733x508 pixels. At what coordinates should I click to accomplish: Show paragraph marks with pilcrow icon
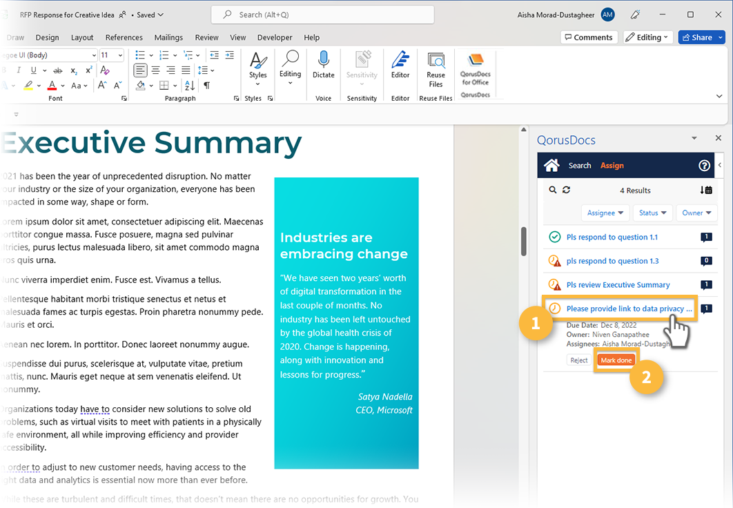coord(206,86)
